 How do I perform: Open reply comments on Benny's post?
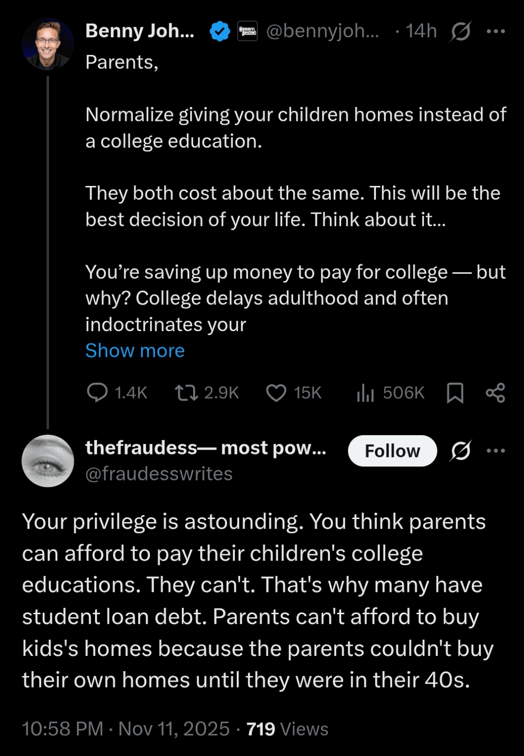(98, 393)
